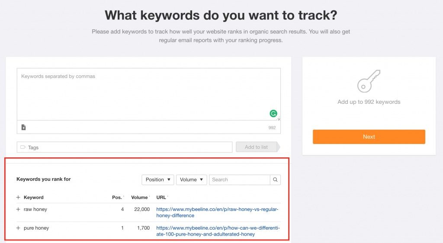Open the Volume filter dropdown
This screenshot has width=443, height=243.
tap(191, 179)
